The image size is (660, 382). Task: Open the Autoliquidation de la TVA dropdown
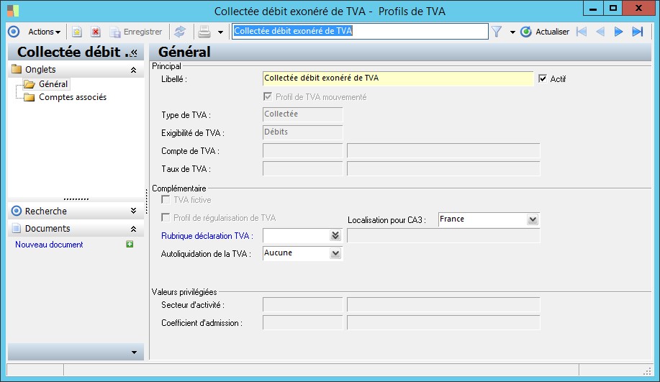coord(335,254)
